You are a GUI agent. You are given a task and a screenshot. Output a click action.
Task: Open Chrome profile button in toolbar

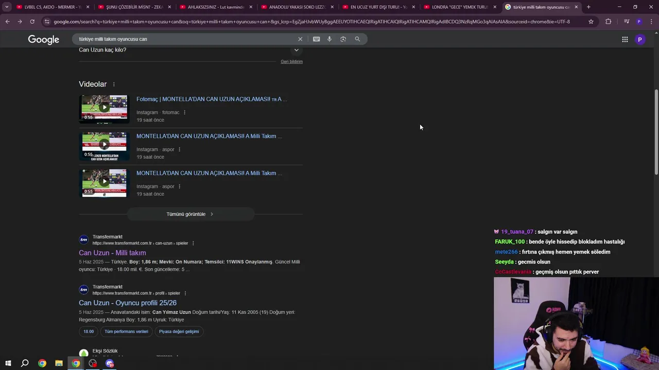click(x=639, y=22)
